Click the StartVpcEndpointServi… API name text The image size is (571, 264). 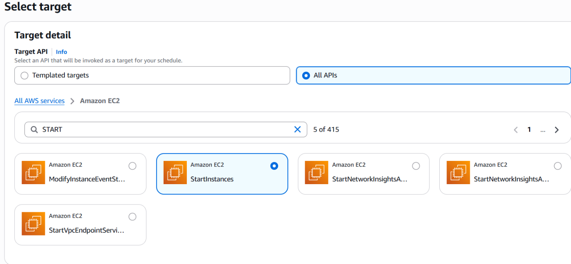click(x=86, y=230)
